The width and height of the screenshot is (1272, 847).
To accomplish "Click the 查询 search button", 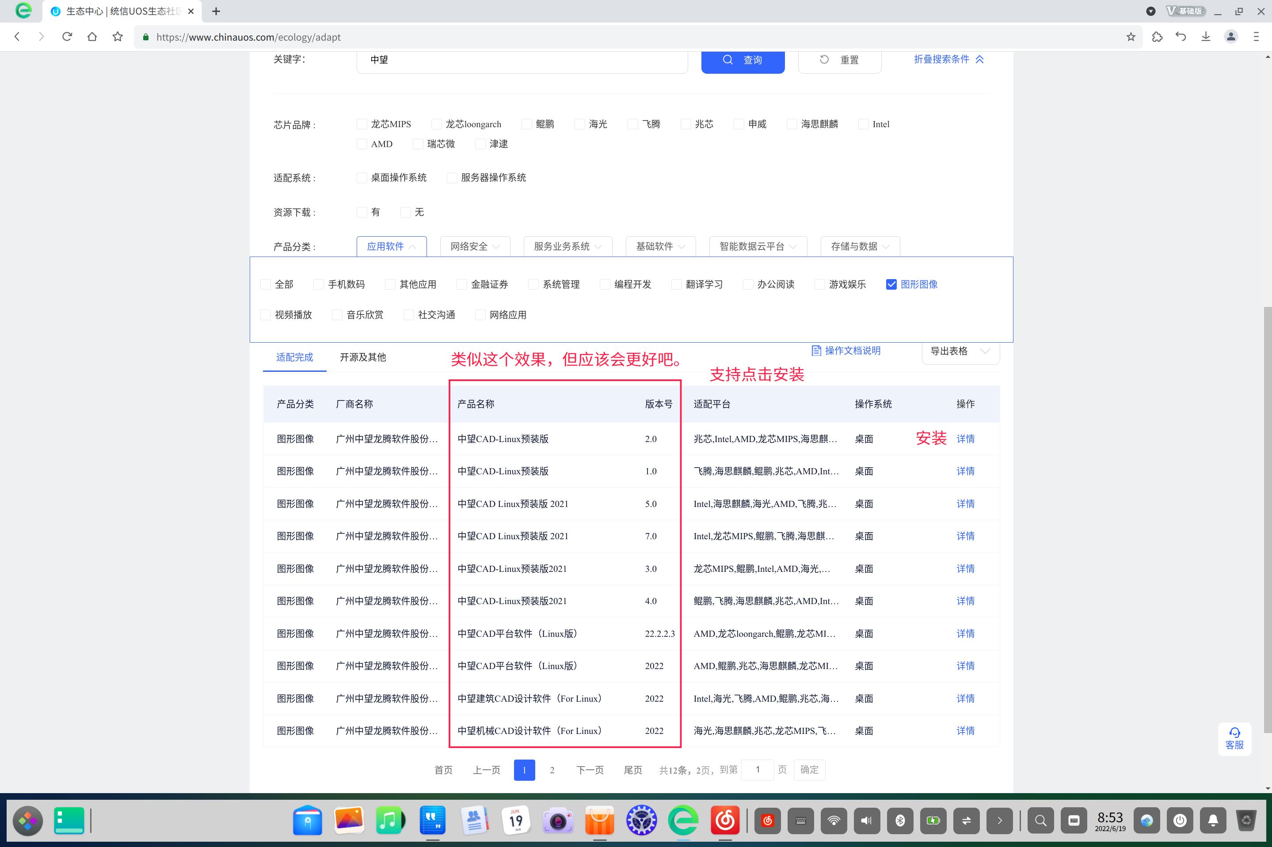I will [x=743, y=60].
